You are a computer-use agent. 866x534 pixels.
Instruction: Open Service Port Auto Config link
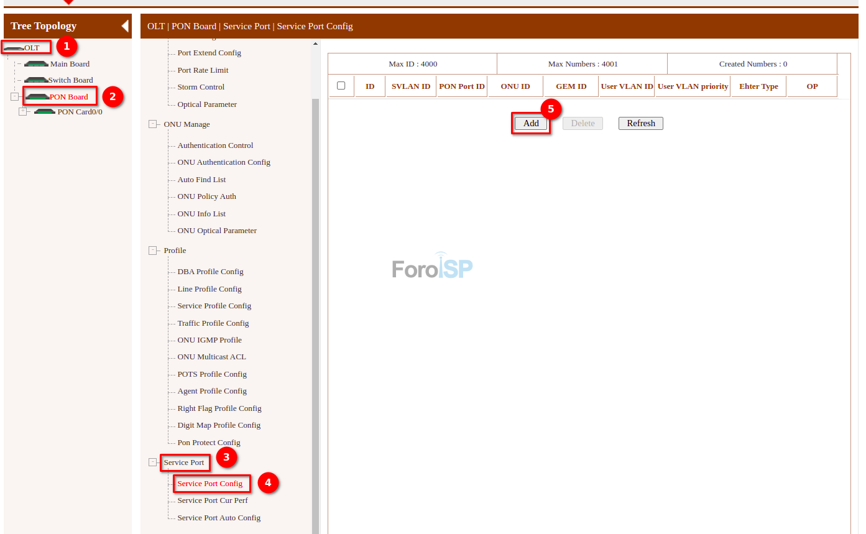219,518
